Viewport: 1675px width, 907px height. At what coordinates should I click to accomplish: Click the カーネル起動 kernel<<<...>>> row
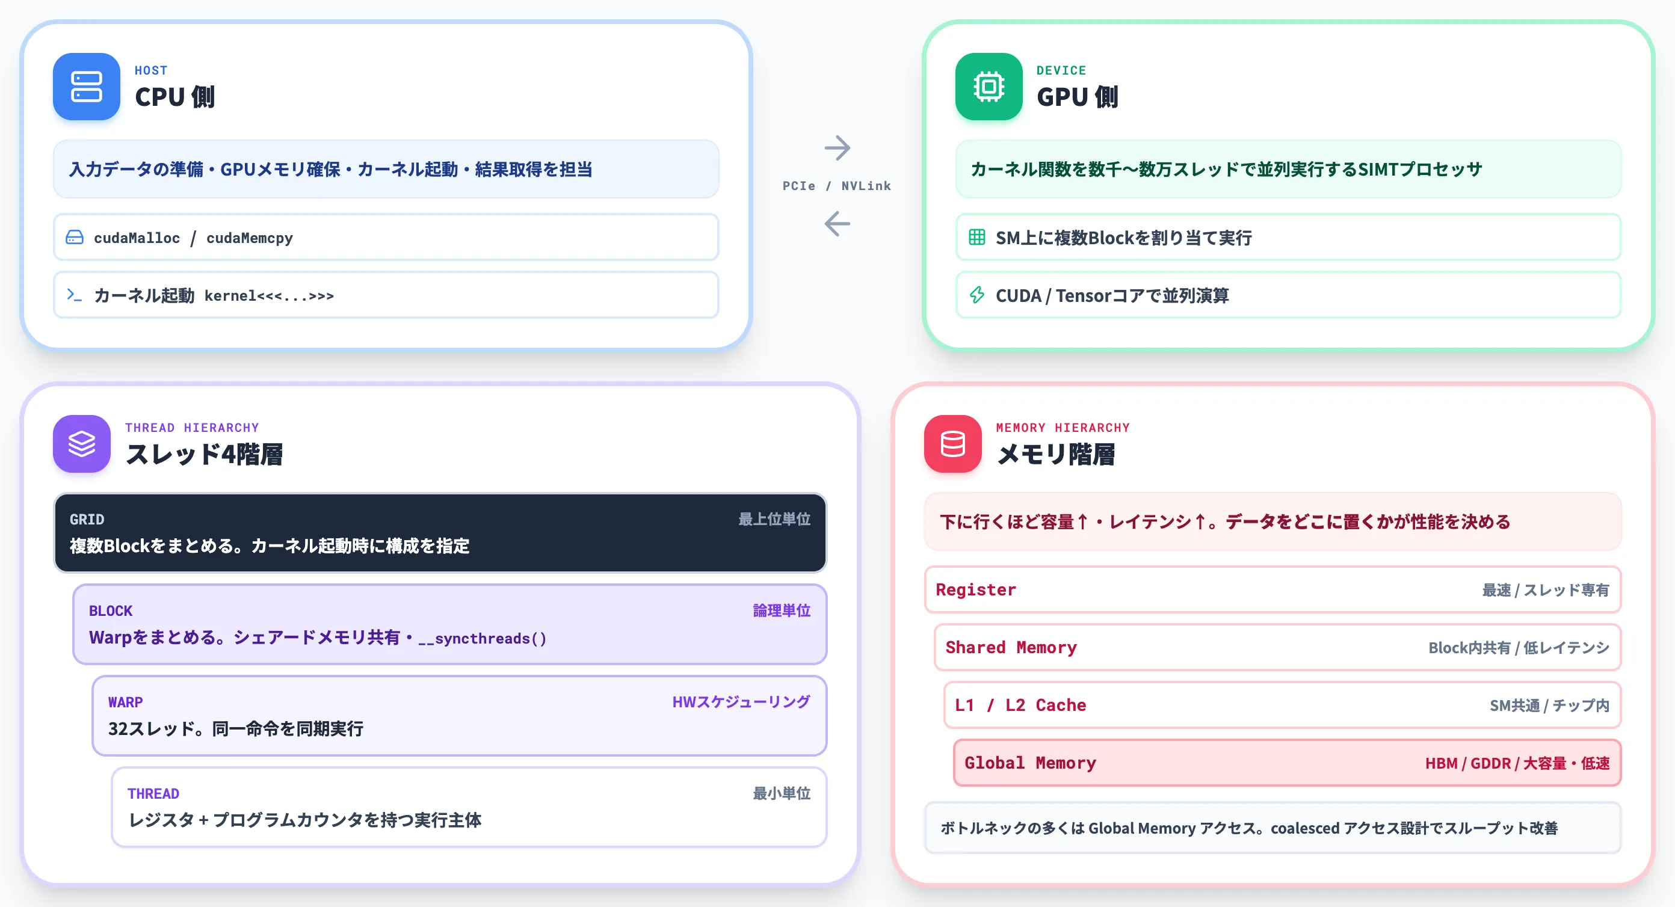[x=386, y=295]
